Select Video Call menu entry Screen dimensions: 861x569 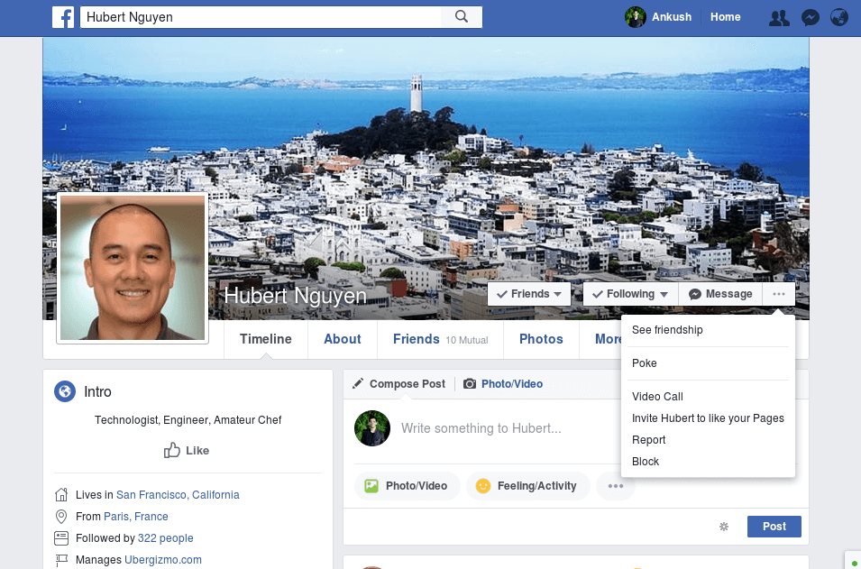tap(708, 397)
